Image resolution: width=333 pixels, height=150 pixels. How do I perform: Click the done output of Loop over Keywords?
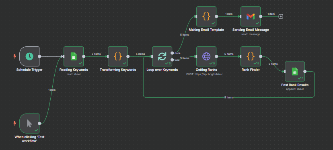tap(172, 53)
